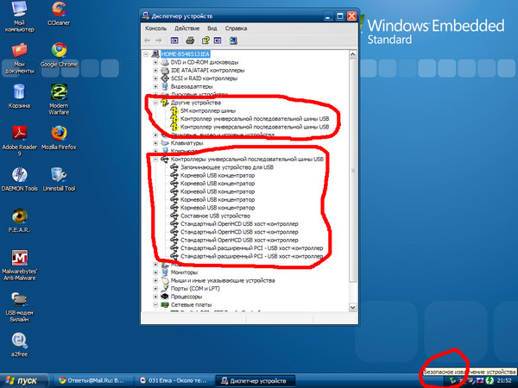Click the device tree scroll up arrow
The image size is (518, 388).
click(x=352, y=54)
